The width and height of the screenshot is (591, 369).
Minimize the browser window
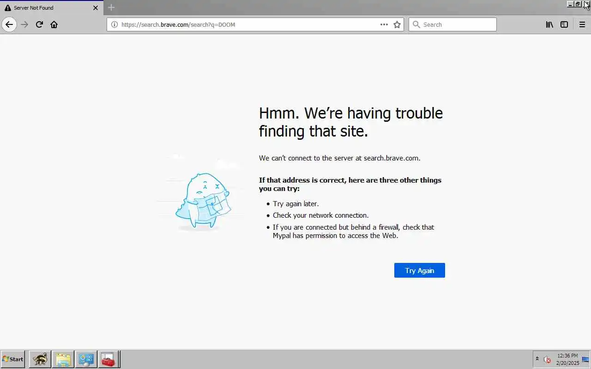coord(570,4)
